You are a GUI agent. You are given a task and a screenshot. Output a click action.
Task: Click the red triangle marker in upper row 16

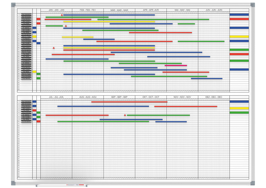click(x=54, y=48)
